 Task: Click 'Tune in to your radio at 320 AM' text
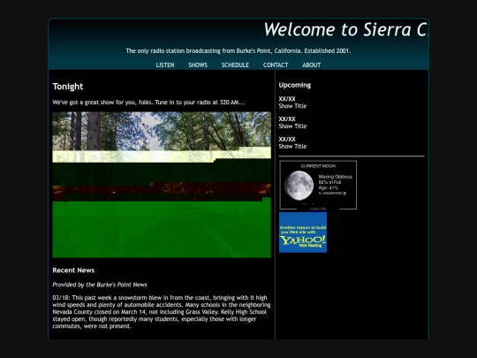pyautogui.click(x=200, y=103)
